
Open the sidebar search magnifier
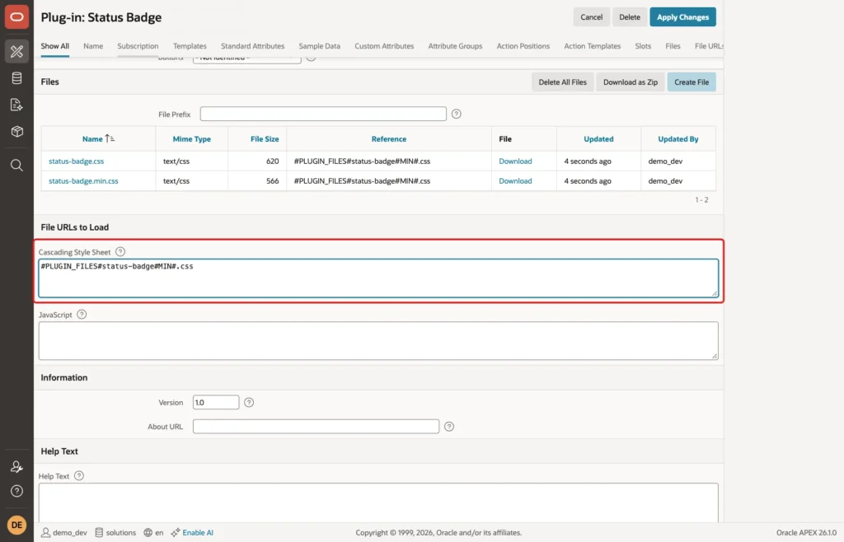click(16, 165)
